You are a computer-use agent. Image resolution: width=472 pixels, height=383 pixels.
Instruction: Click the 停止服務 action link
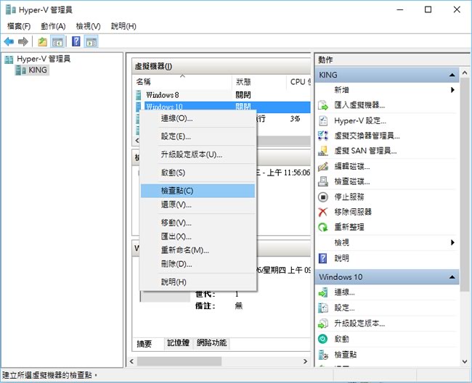[x=349, y=197]
